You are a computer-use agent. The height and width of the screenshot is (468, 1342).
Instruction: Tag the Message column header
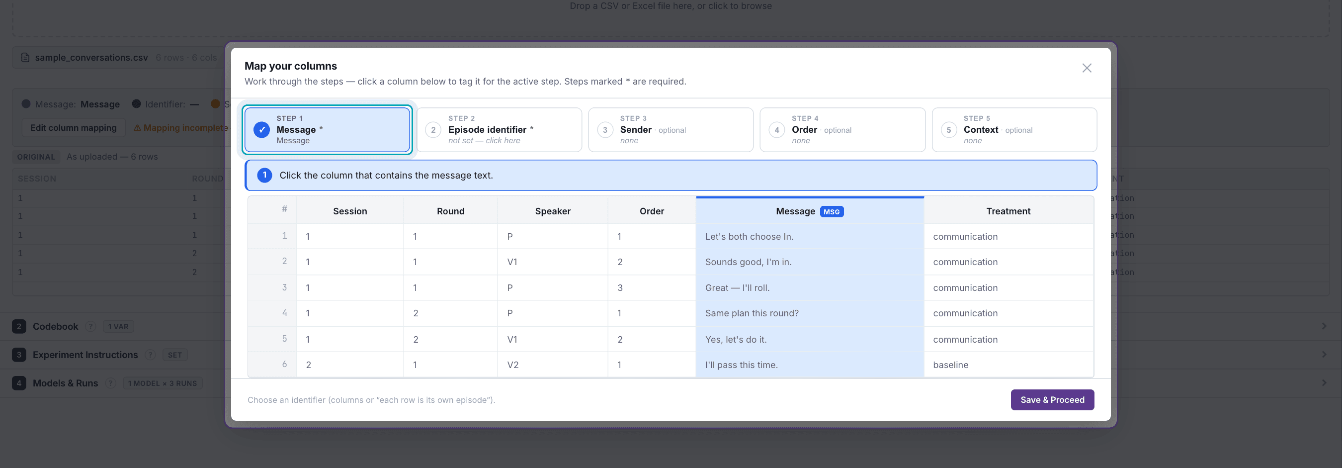click(810, 211)
